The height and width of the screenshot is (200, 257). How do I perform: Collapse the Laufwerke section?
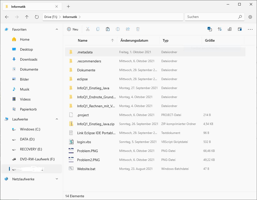tap(57, 119)
